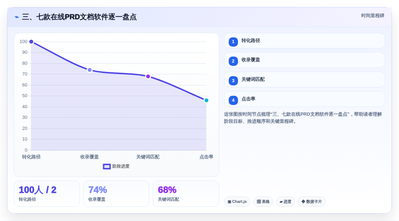Click the numbered badge 2 for 收录覆盖
This screenshot has height=221, width=399.
click(233, 61)
